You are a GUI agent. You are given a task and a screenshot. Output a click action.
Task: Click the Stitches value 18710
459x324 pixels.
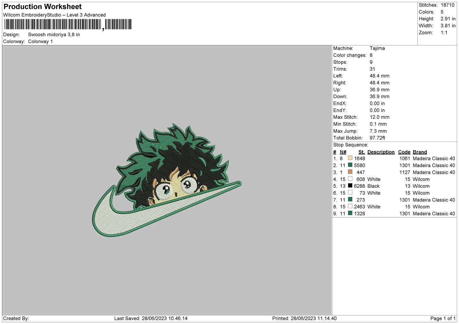tap(447, 5)
